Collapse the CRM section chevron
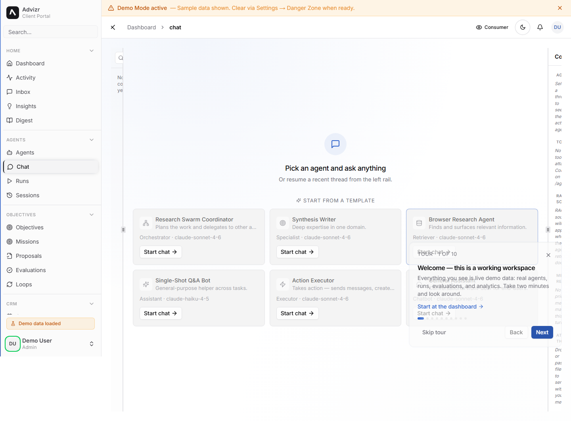571x421 pixels. pos(92,304)
